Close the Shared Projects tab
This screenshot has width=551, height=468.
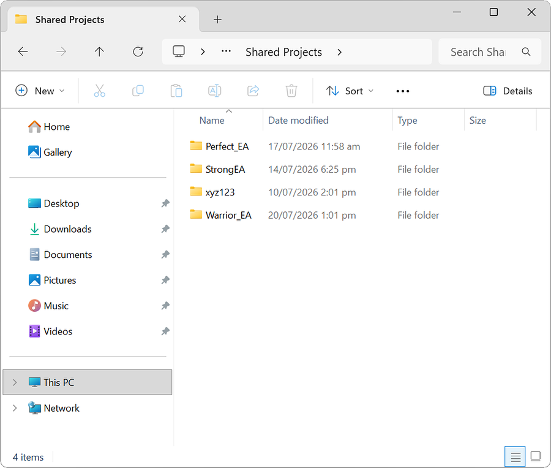[x=182, y=19]
